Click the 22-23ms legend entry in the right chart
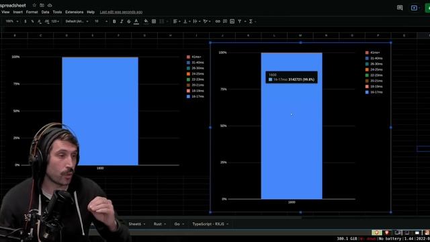This screenshot has width=430, height=242. pyautogui.click(x=374, y=75)
